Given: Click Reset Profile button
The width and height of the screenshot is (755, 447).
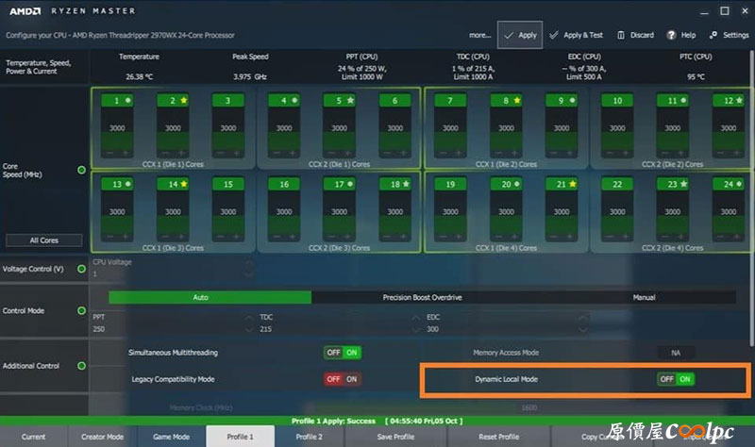Looking at the screenshot, I should [499, 437].
